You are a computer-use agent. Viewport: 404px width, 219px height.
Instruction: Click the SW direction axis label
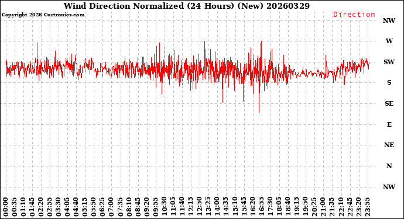389,62
